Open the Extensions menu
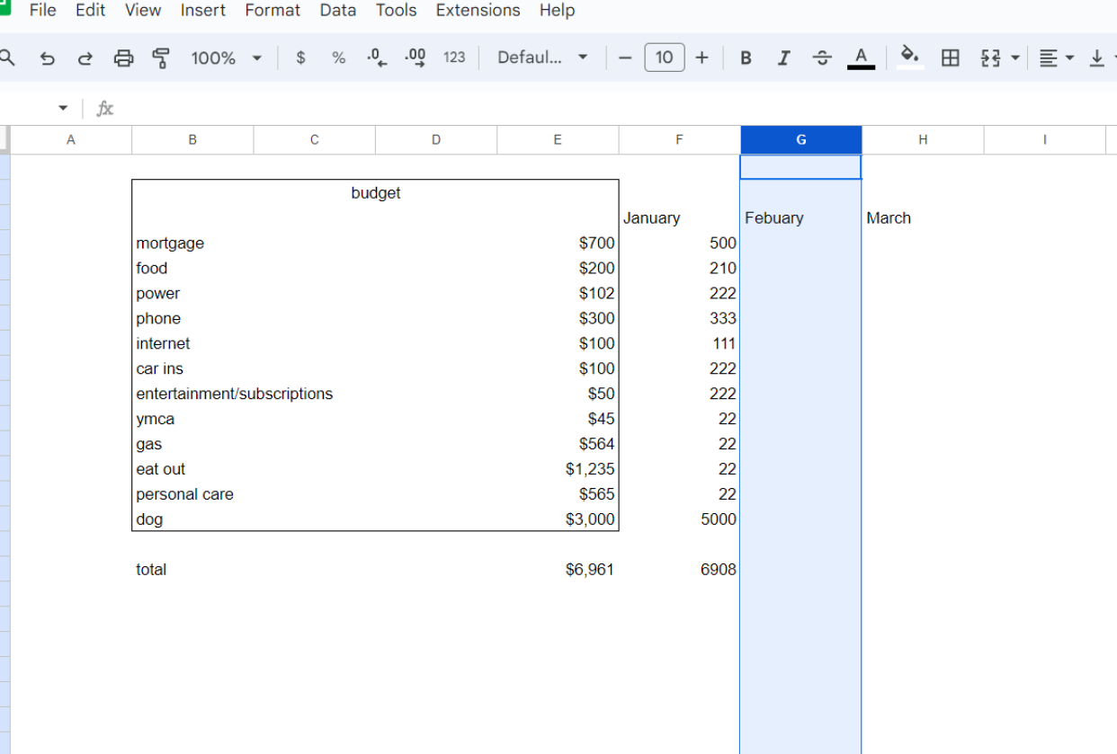Image resolution: width=1117 pixels, height=754 pixels. [478, 11]
